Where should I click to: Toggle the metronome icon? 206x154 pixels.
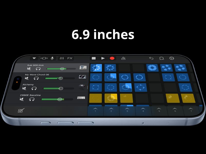(x=123, y=58)
